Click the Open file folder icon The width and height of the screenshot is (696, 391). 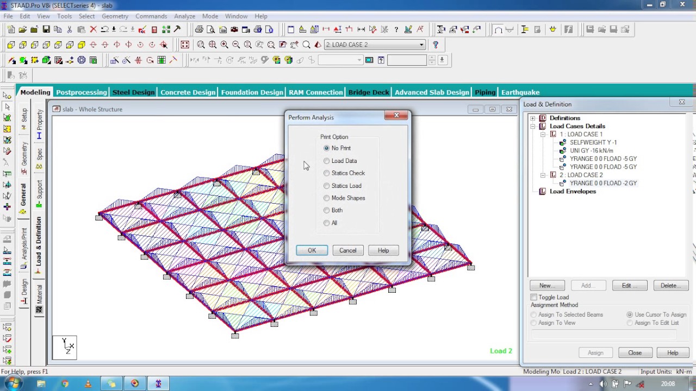(x=22, y=29)
